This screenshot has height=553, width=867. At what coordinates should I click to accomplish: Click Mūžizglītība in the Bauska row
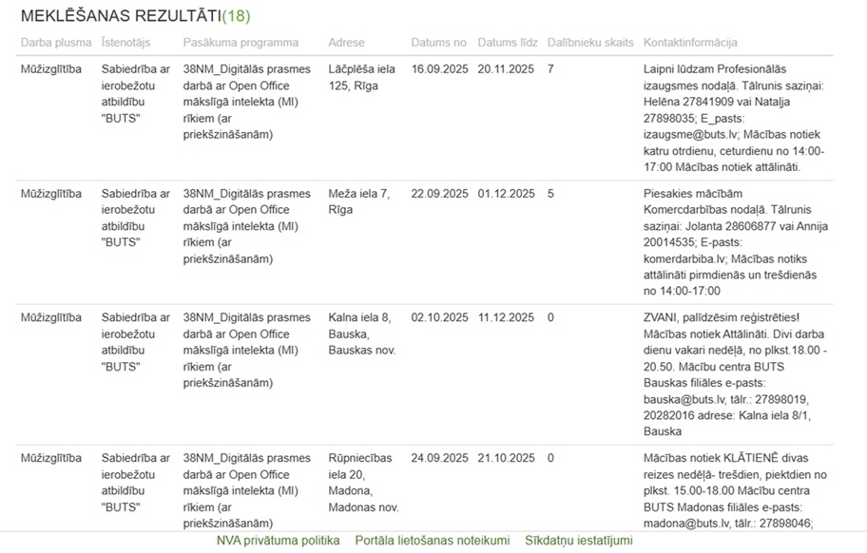[51, 317]
